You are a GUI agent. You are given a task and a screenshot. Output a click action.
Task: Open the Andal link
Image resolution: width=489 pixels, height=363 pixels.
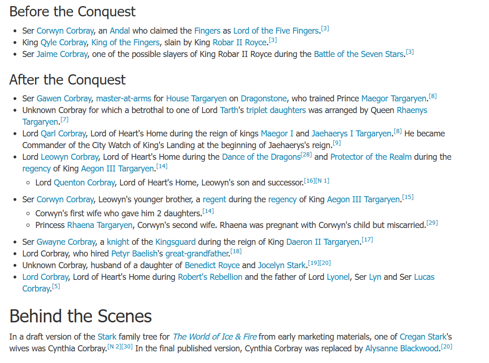coord(120,31)
